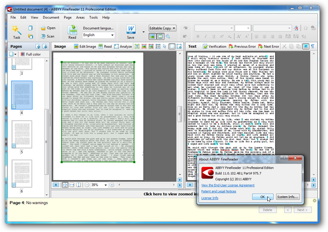Toggle keep headers and footers button
Image resolution: width=328 pixels, height=232 pixels.
pos(160,36)
